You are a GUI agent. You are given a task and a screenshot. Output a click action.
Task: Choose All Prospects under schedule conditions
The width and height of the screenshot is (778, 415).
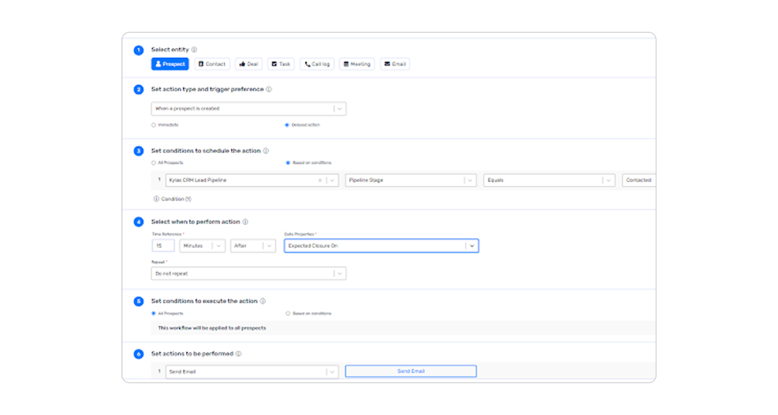(154, 163)
